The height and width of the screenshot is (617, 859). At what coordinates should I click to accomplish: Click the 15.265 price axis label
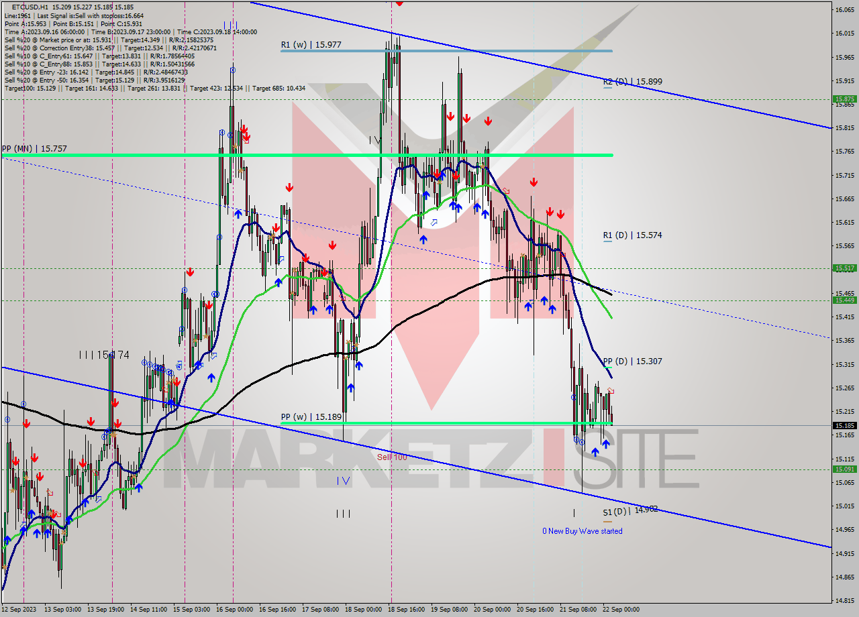click(844, 388)
